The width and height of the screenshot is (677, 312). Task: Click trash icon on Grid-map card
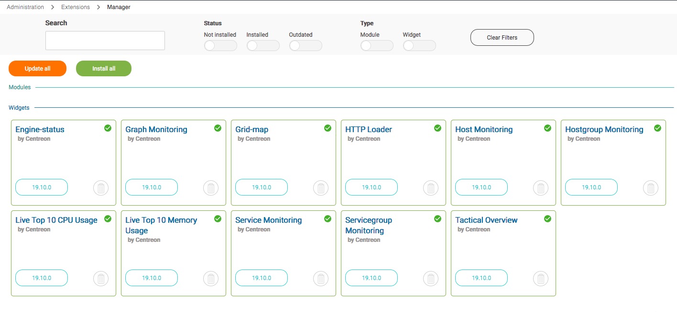pos(321,188)
